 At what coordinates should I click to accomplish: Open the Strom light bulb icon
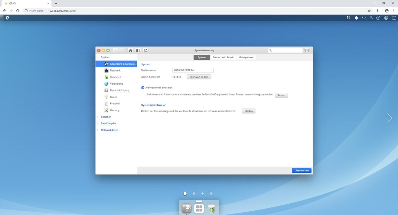click(x=107, y=97)
